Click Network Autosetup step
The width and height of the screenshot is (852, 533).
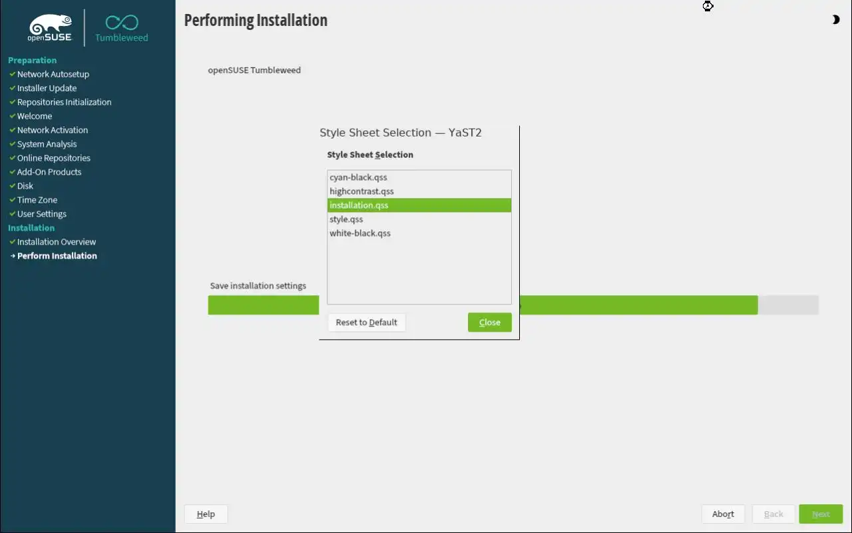(x=53, y=74)
